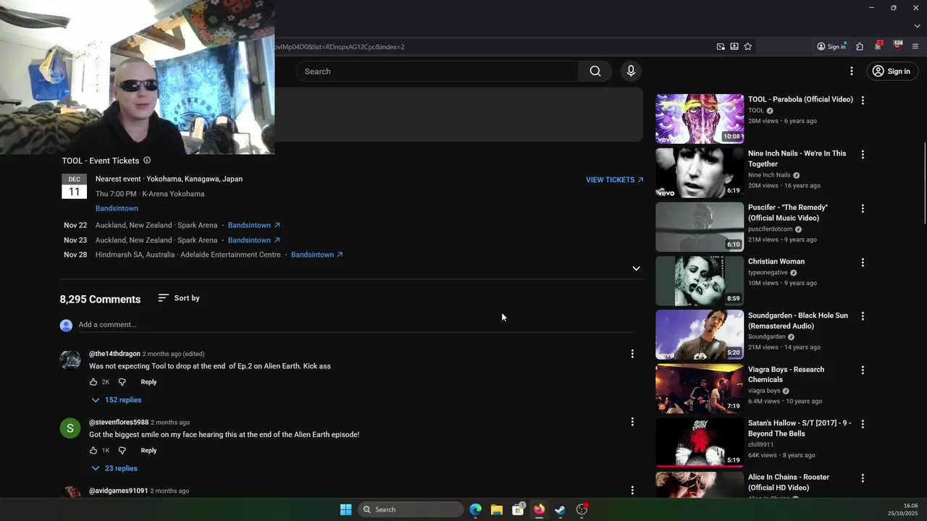Open the Firefox extensions puzzle icon
Screen dimensions: 927x521
[x=860, y=46]
